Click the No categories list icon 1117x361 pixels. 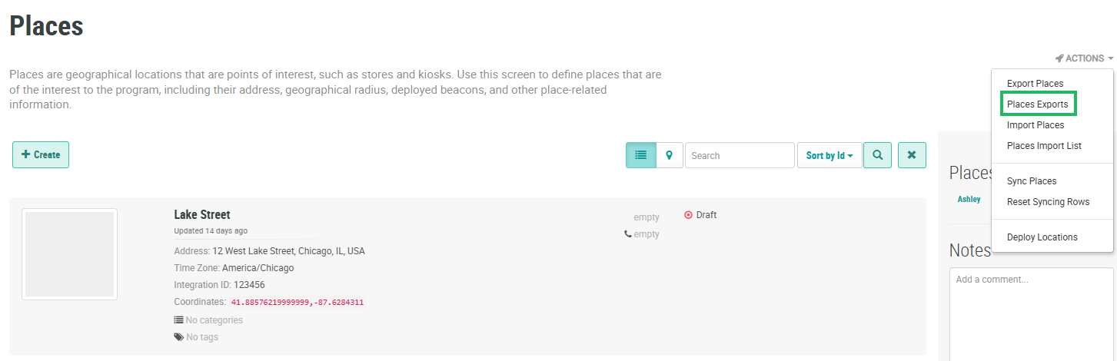pyautogui.click(x=178, y=320)
